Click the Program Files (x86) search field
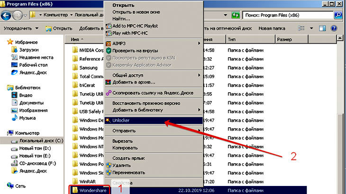Screen dimensions: 346x194 coord(288,15)
